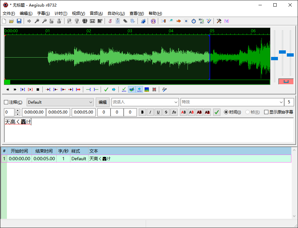Save the subtitle file with the floppy disk icon
The image size is (298, 228).
[19, 21]
